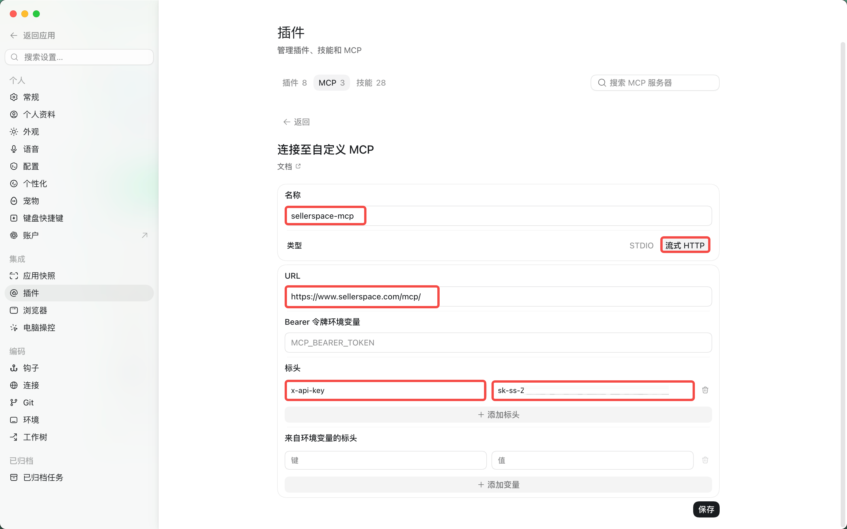Click the microphone icon beside 语音
Screen dimensions: 847x529
[14, 149]
